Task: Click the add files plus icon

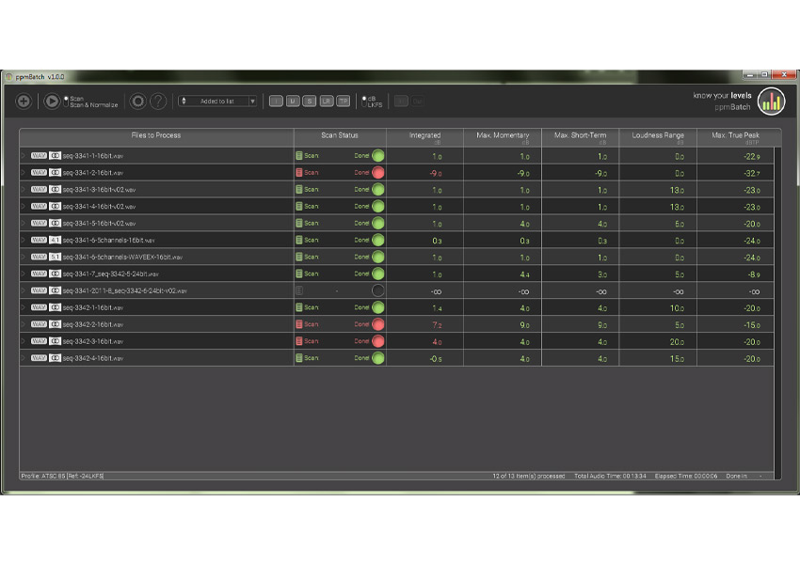Action: (24, 101)
